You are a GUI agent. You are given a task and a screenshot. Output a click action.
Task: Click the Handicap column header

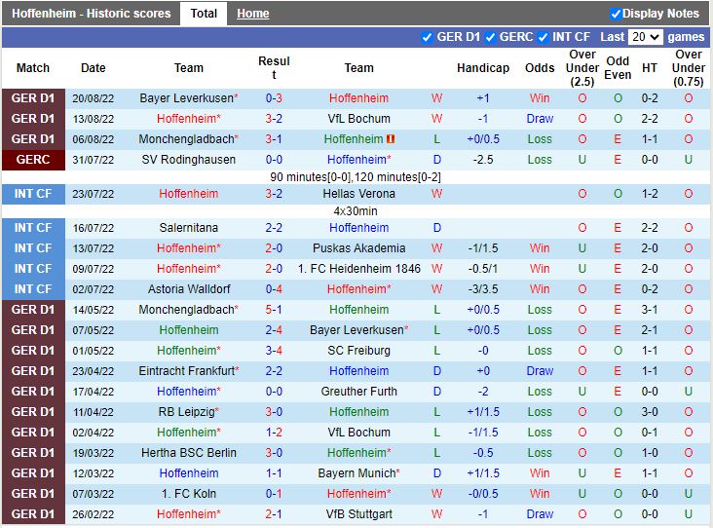[483, 68]
